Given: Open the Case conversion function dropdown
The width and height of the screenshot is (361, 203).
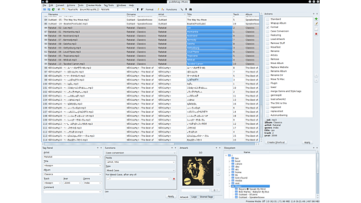Looking at the screenshot, I should (140, 153).
